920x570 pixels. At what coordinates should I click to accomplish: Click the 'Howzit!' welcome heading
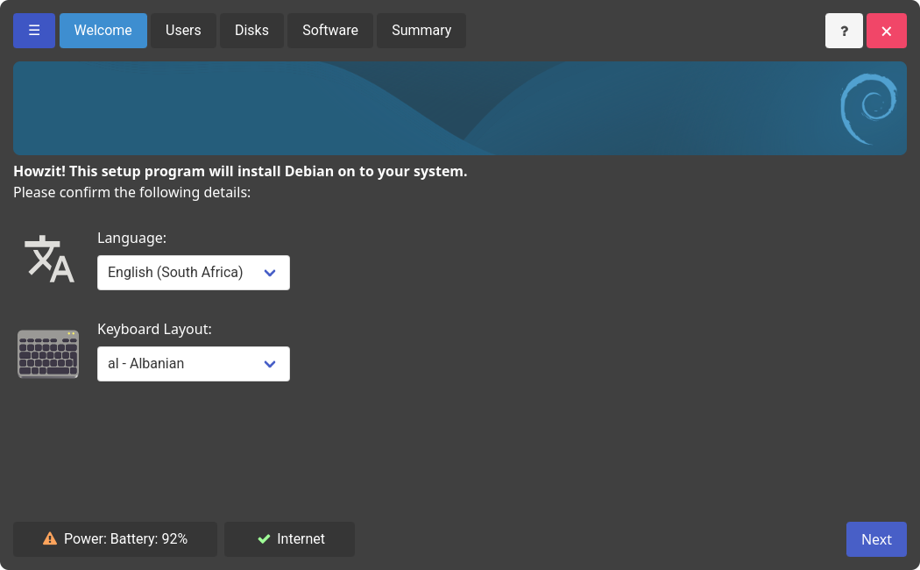[241, 171]
